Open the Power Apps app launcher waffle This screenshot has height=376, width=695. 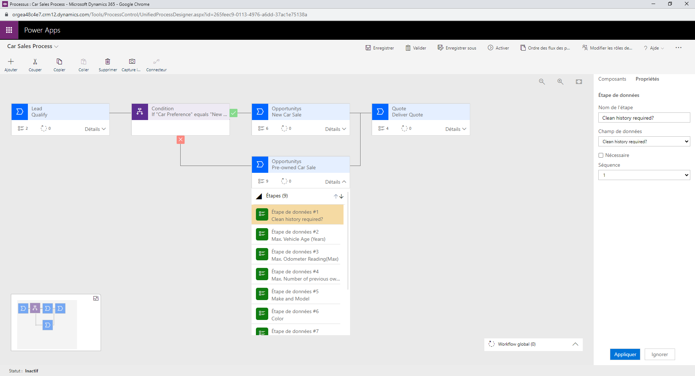(9, 30)
